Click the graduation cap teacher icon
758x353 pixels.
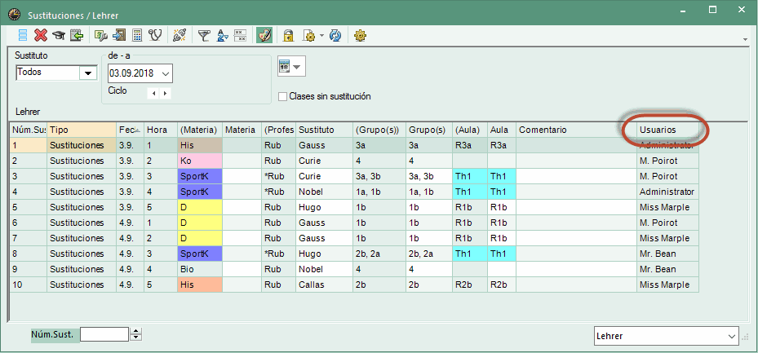[x=59, y=35]
